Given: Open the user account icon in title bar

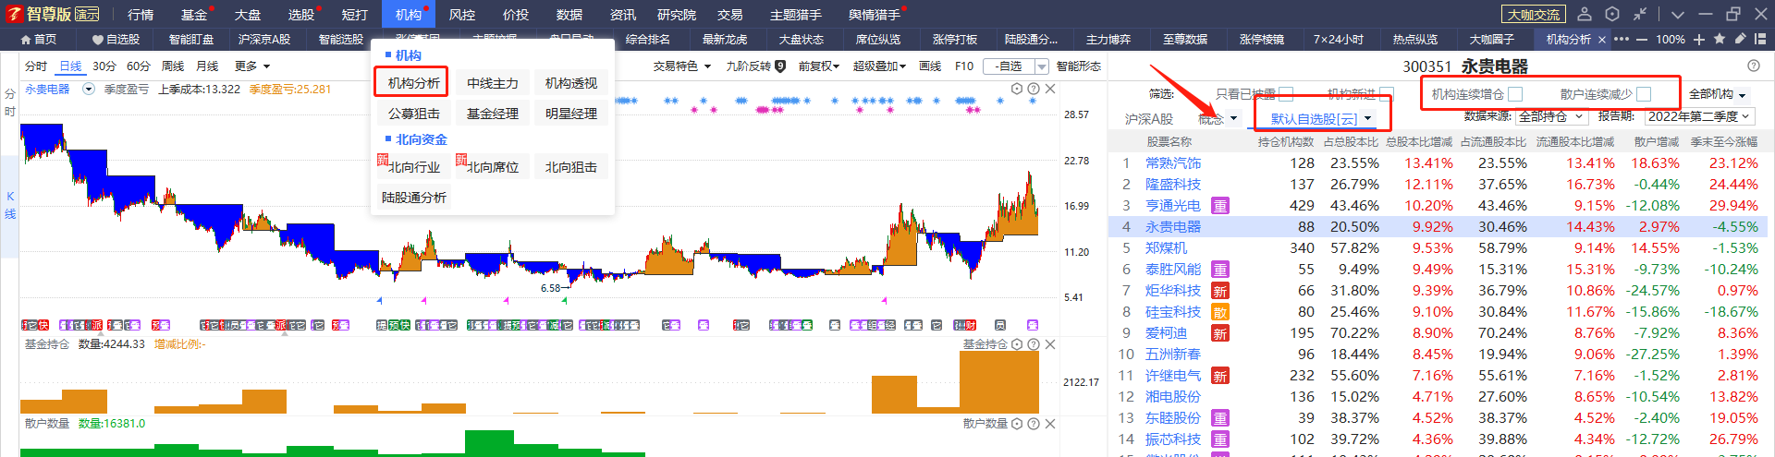Looking at the screenshot, I should [1585, 14].
